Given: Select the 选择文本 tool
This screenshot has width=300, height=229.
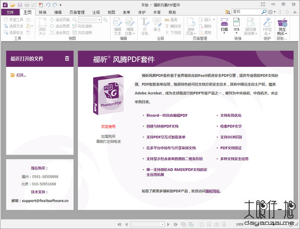Looking at the screenshot, I should [13, 26].
